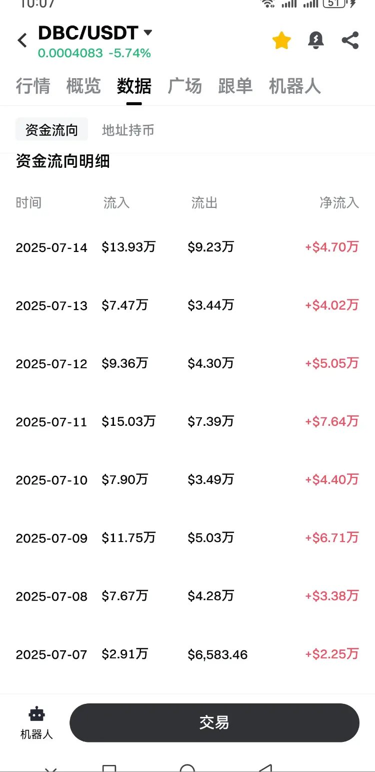Open the robot icon at bottom left
This screenshot has height=772, width=375.
pyautogui.click(x=36, y=723)
